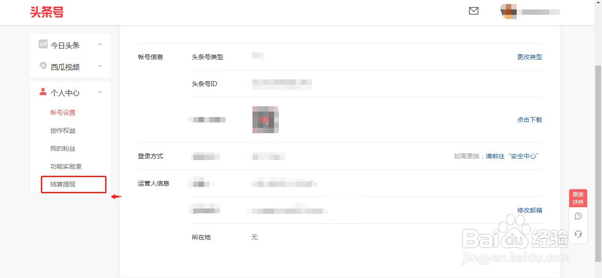Go to 结算提现 in the sidebar
Viewport: 602px width, 278px height.
(63, 184)
